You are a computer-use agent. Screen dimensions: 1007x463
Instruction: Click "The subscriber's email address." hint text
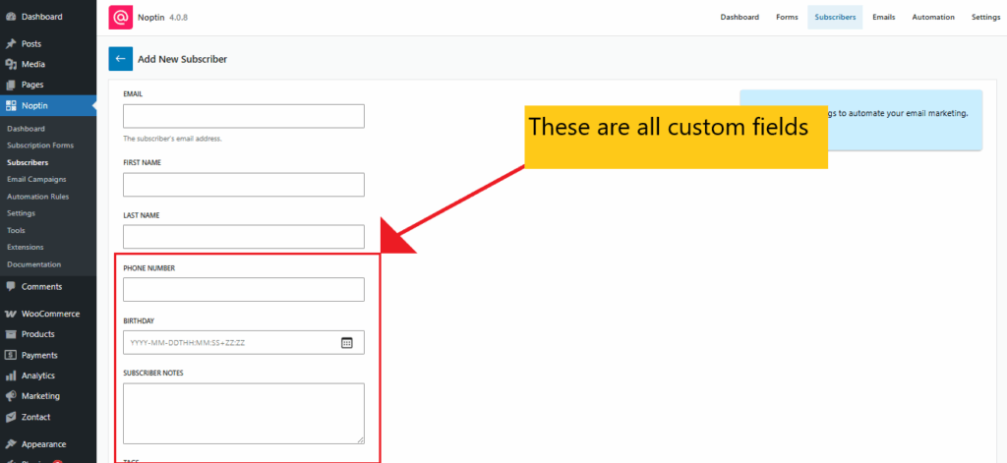click(x=172, y=138)
